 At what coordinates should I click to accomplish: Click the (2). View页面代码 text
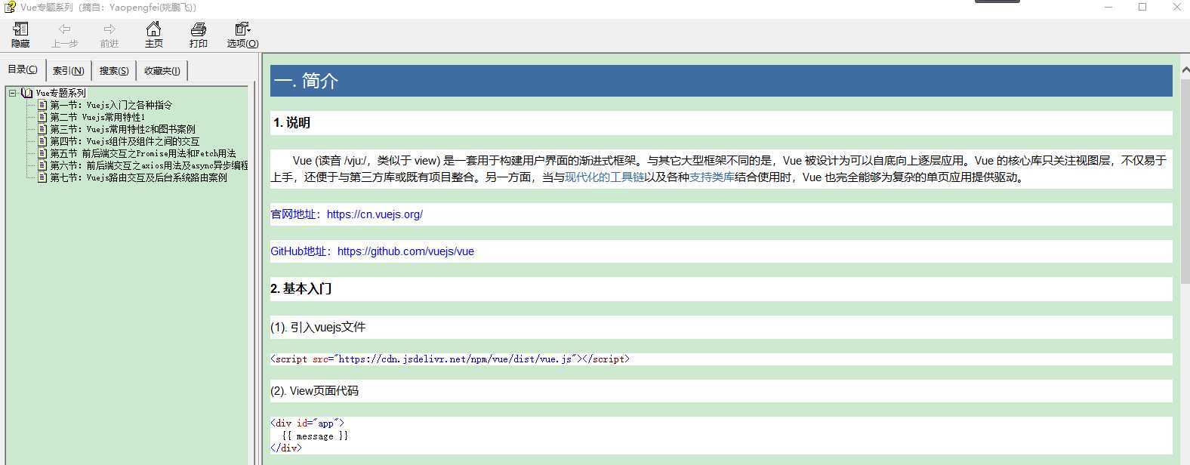314,391
